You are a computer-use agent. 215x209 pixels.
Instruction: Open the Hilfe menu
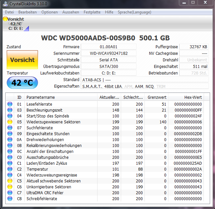[109, 12]
